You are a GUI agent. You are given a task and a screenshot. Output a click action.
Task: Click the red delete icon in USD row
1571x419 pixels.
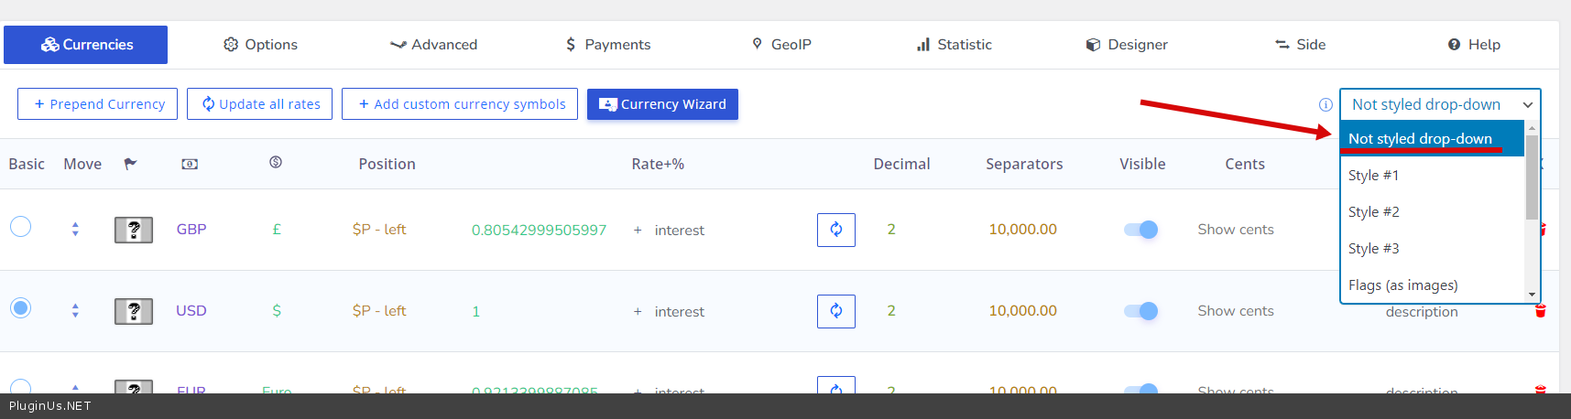click(1540, 311)
